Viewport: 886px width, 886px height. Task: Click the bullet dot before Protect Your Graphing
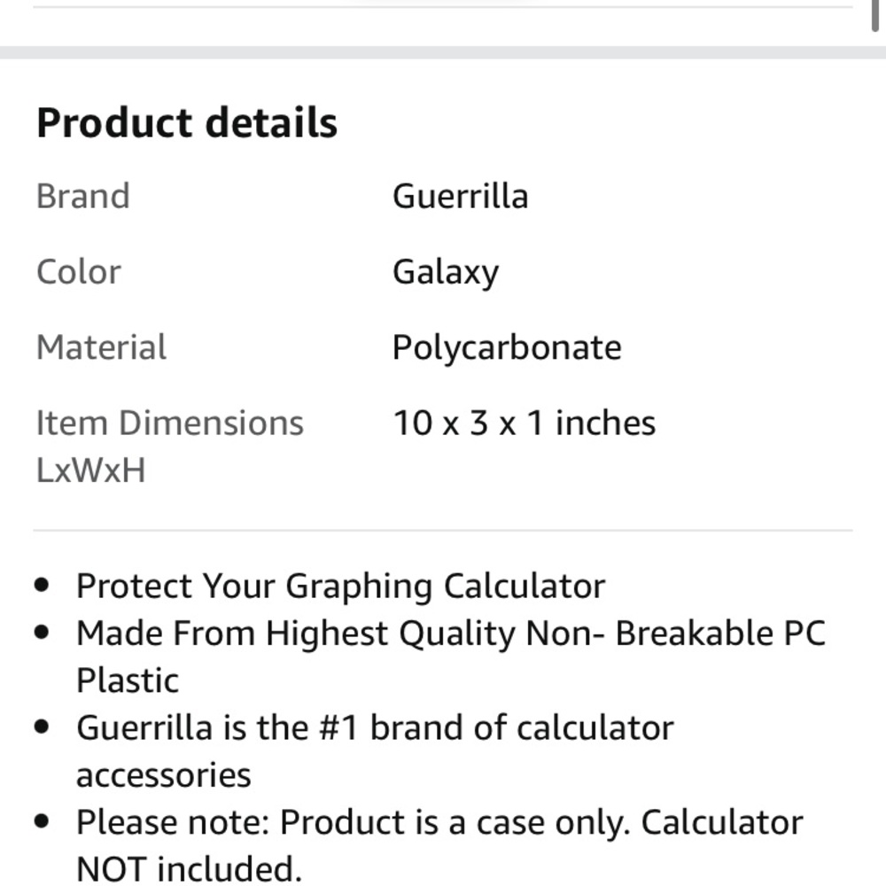[42, 586]
